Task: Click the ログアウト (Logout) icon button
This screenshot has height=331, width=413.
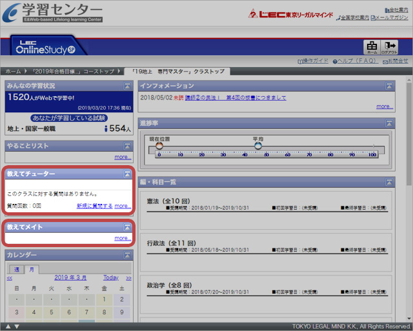Action: point(390,47)
